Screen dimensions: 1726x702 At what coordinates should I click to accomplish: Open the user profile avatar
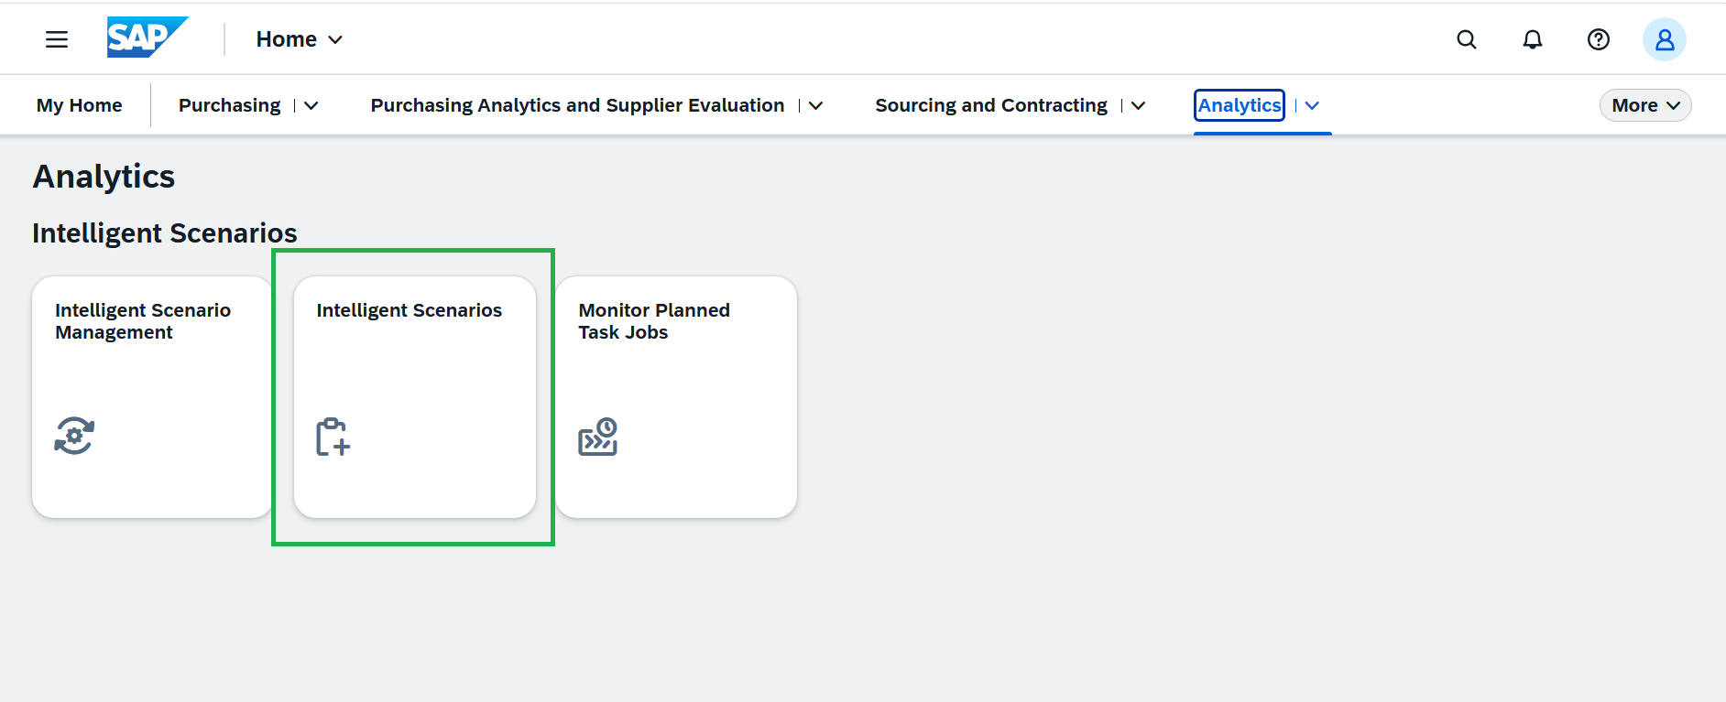tap(1665, 39)
